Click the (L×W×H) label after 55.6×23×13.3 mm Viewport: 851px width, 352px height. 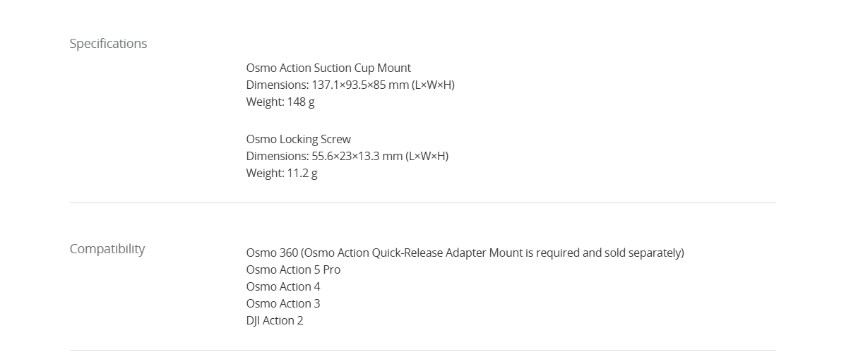coord(427,156)
